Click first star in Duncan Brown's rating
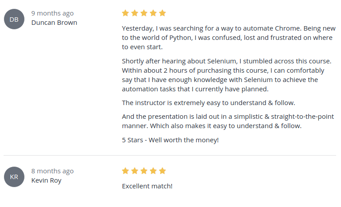The image size is (341, 207). click(x=125, y=13)
